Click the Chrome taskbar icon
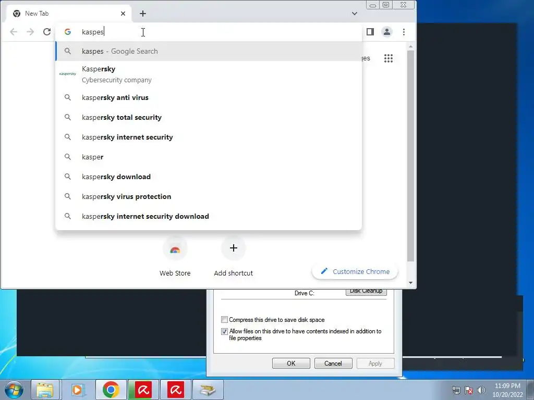The width and height of the screenshot is (534, 400). coord(111,390)
